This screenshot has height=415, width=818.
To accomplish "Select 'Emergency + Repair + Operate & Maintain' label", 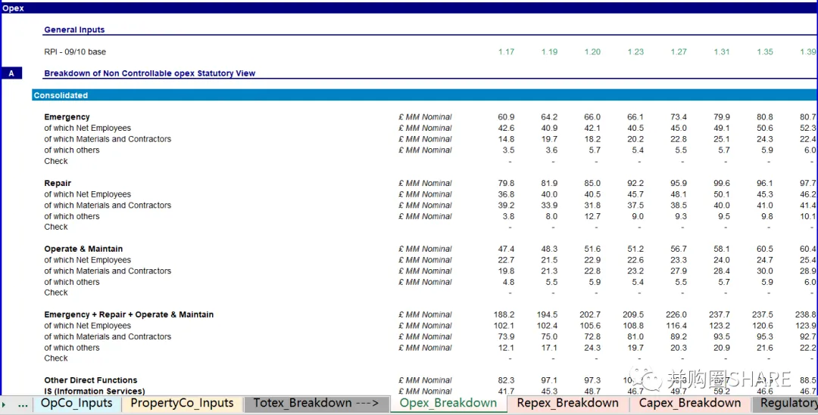I will (x=129, y=314).
